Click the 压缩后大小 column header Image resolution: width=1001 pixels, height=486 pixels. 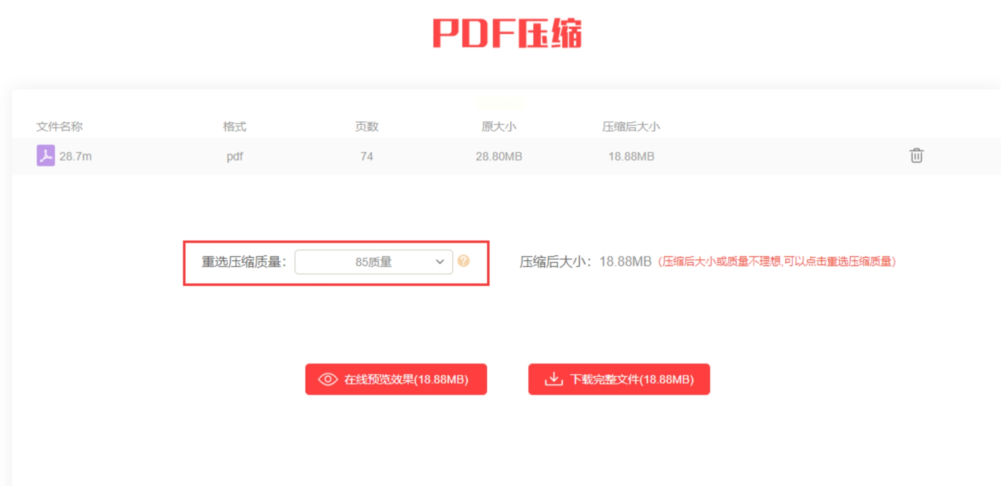[x=631, y=126]
